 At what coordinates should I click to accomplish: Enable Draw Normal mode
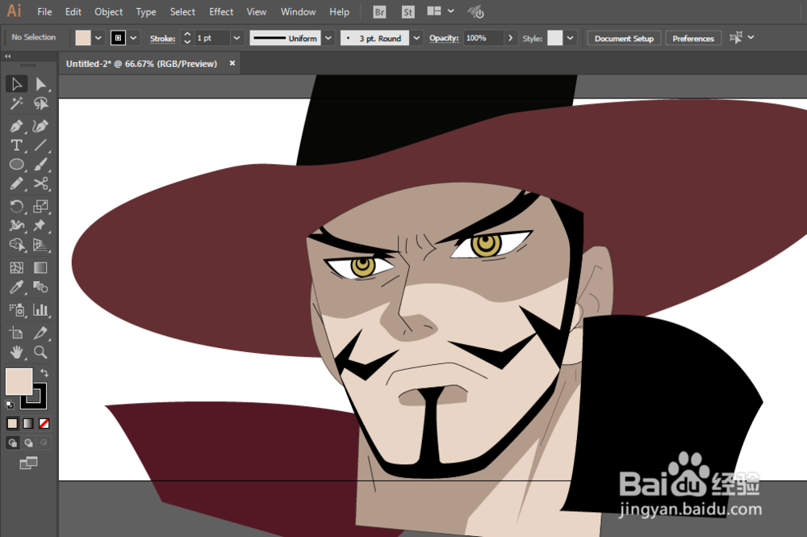tap(12, 443)
